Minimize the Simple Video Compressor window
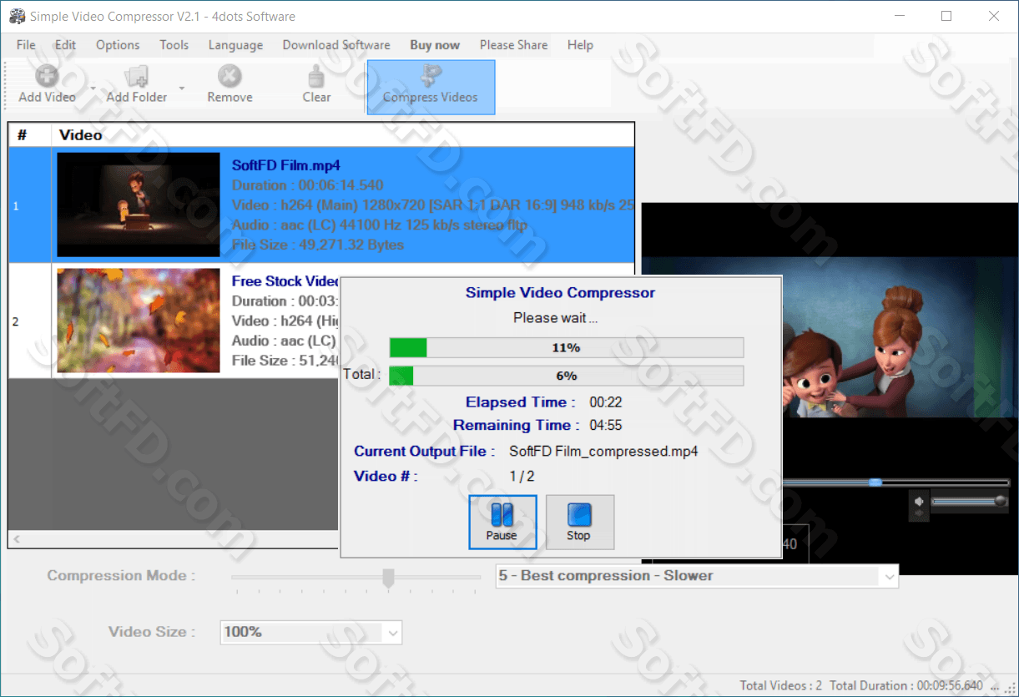Image resolution: width=1019 pixels, height=697 pixels. (900, 16)
